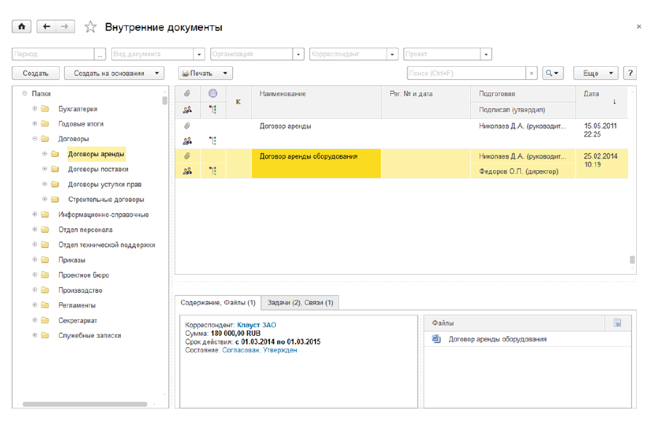Switch to the Задачи (2), Связи (1) tab
Viewport: 655px width, 423px height.
(x=301, y=302)
